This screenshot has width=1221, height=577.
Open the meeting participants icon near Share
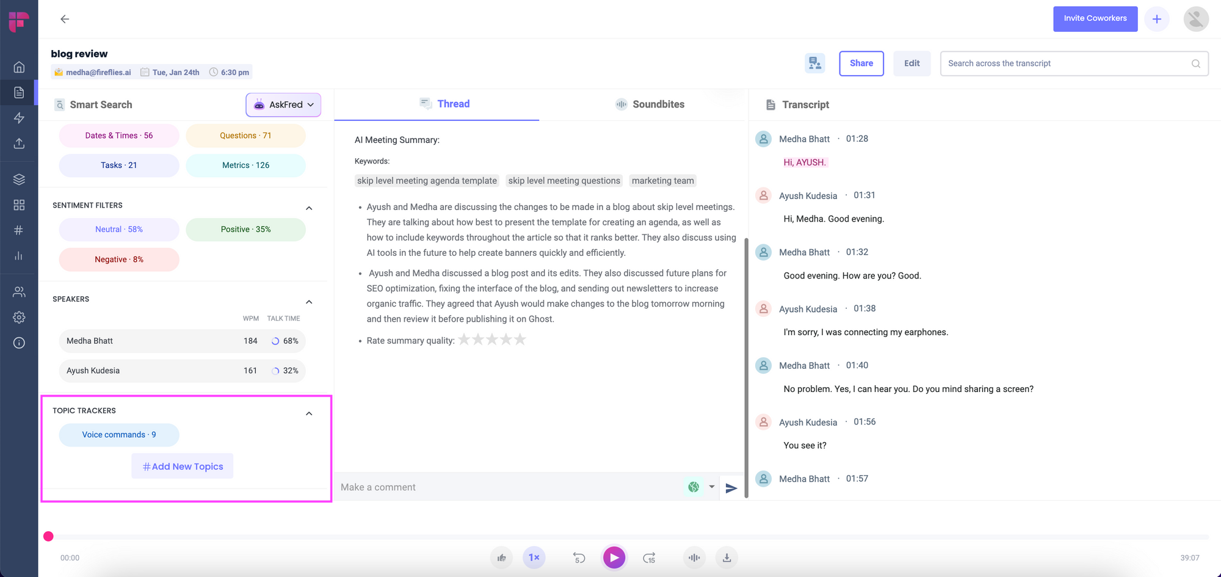pyautogui.click(x=814, y=63)
